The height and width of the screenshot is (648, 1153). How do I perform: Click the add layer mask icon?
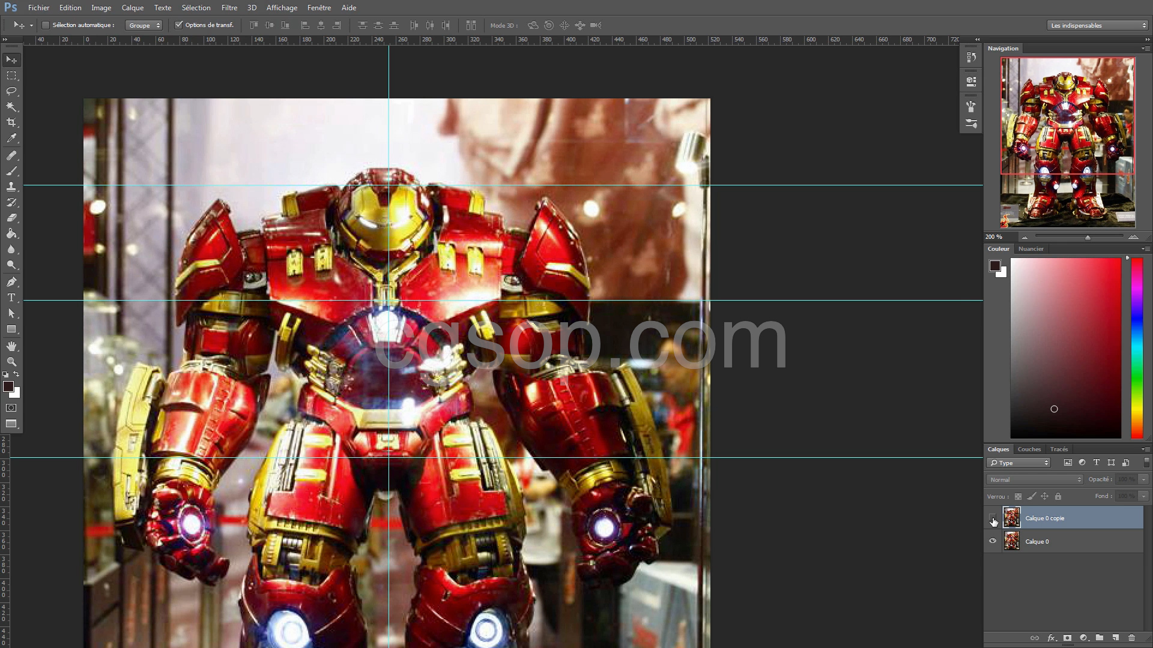1067,638
